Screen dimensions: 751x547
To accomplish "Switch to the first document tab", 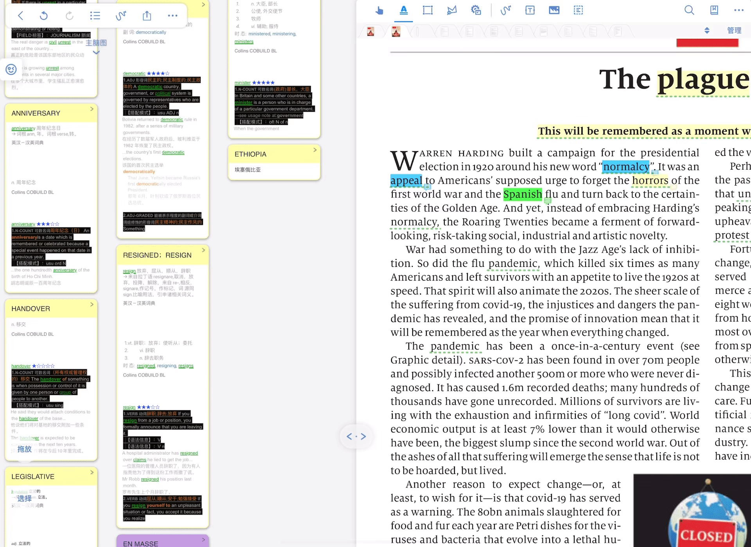I will [x=371, y=31].
